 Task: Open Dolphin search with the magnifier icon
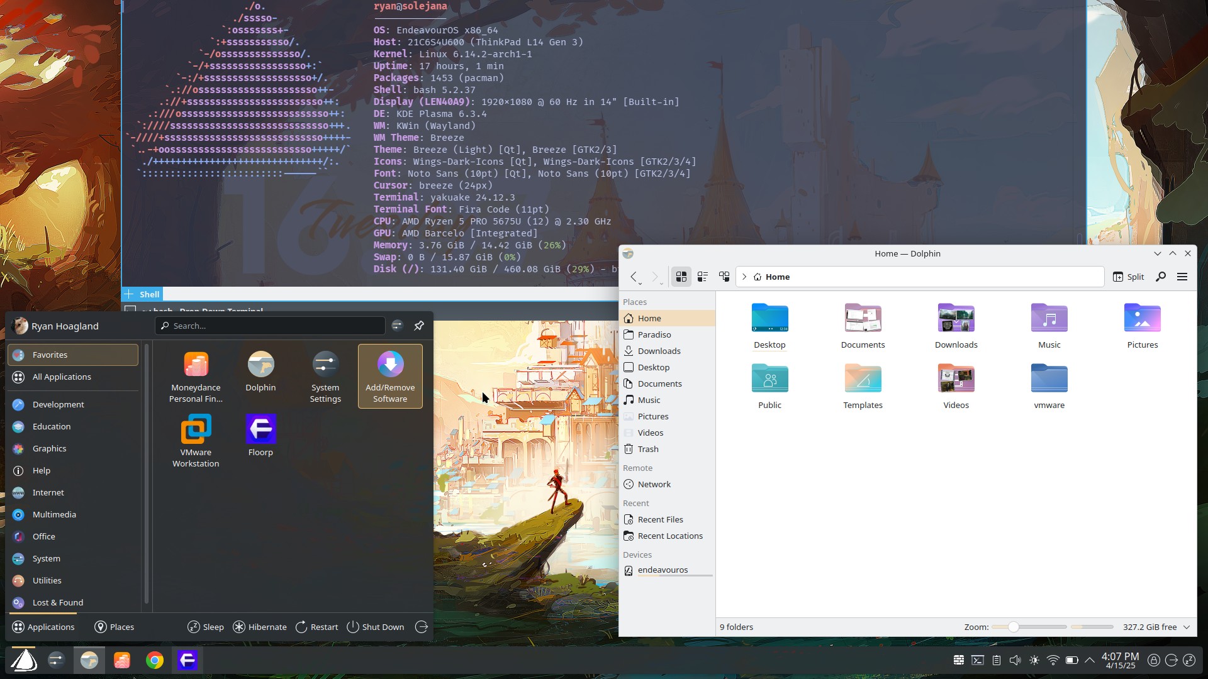click(x=1161, y=277)
